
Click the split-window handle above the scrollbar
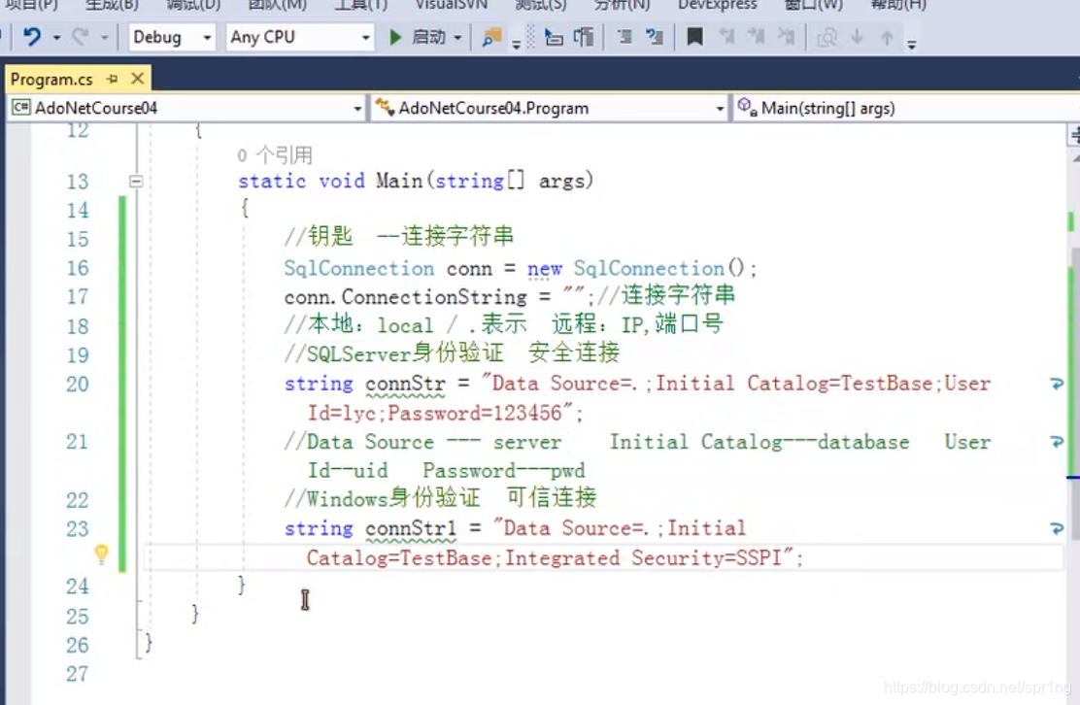coord(1074,134)
